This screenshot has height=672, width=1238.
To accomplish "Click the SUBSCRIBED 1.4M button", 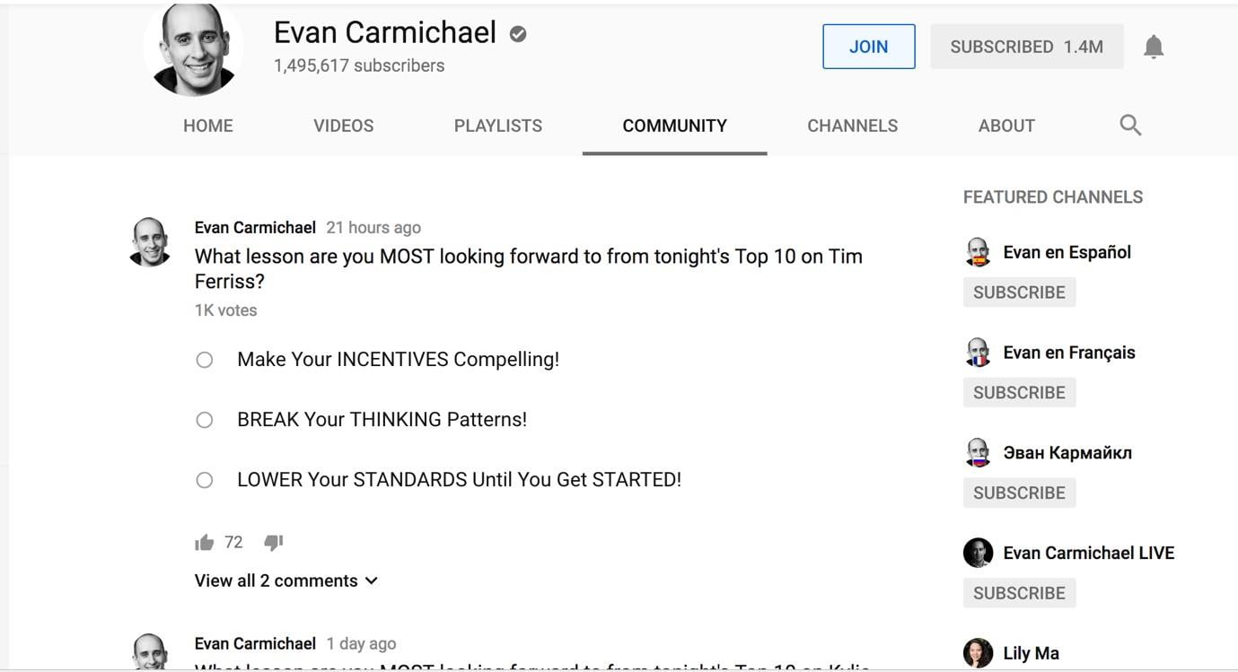I will [x=1027, y=47].
